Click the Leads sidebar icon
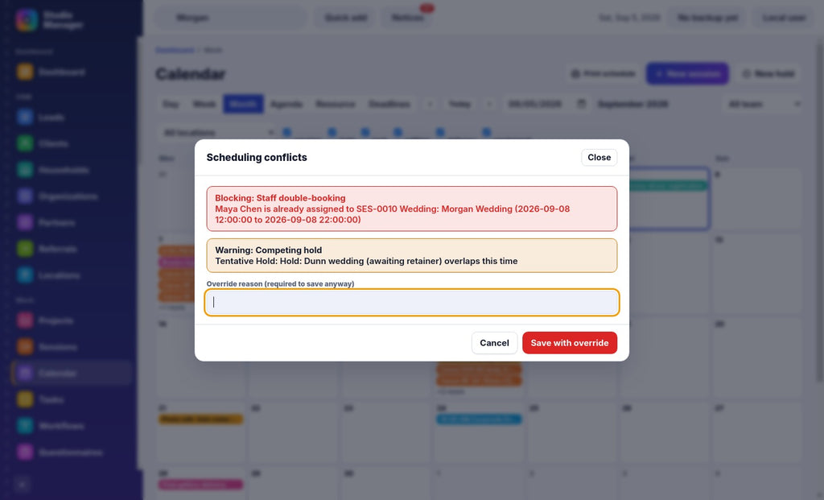Viewport: 824px width, 500px height. click(25, 117)
